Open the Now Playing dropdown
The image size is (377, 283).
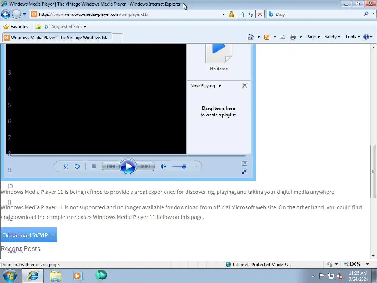[x=205, y=86]
